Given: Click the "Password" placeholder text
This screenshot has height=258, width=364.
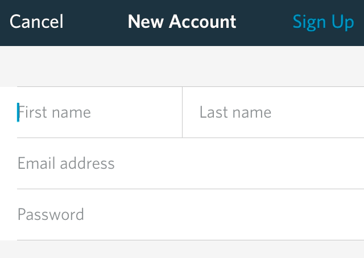Looking at the screenshot, I should (51, 215).
